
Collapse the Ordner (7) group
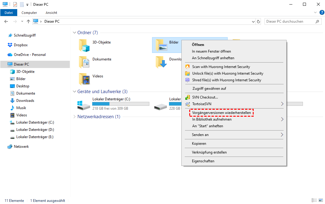[x=75, y=33]
